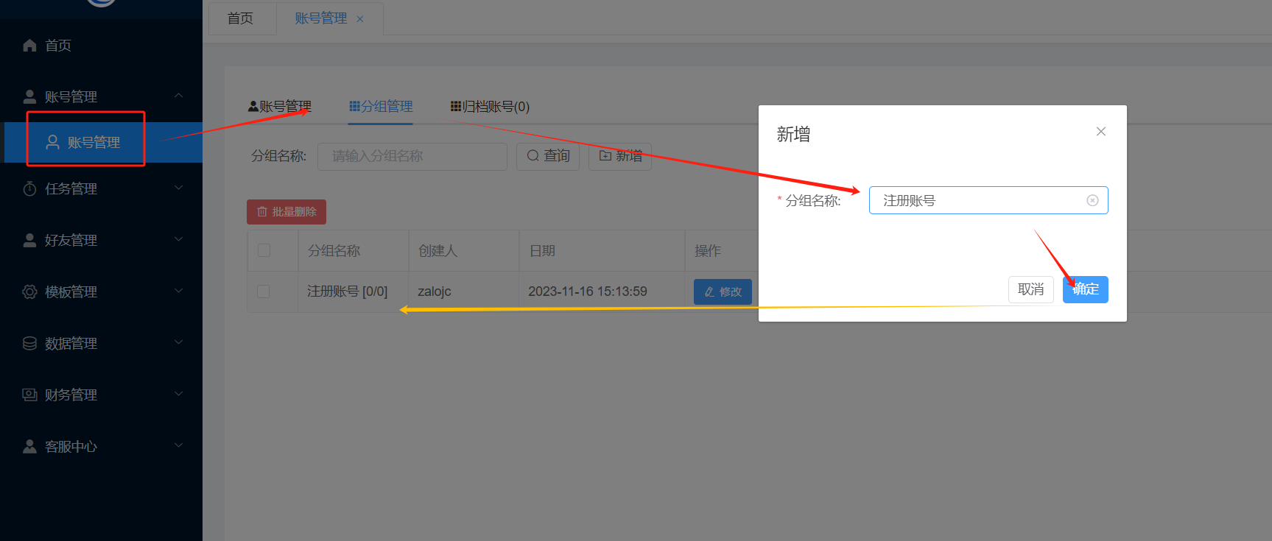Expand the 财务管理 sidebar menu
The width and height of the screenshot is (1272, 541).
pyautogui.click(x=178, y=395)
